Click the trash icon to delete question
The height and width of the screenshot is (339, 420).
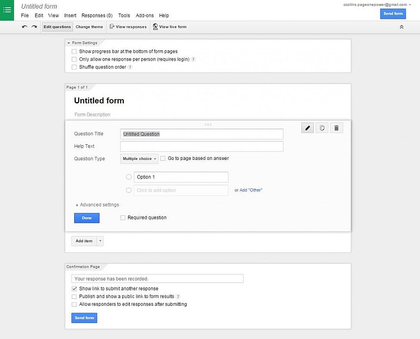tap(336, 128)
